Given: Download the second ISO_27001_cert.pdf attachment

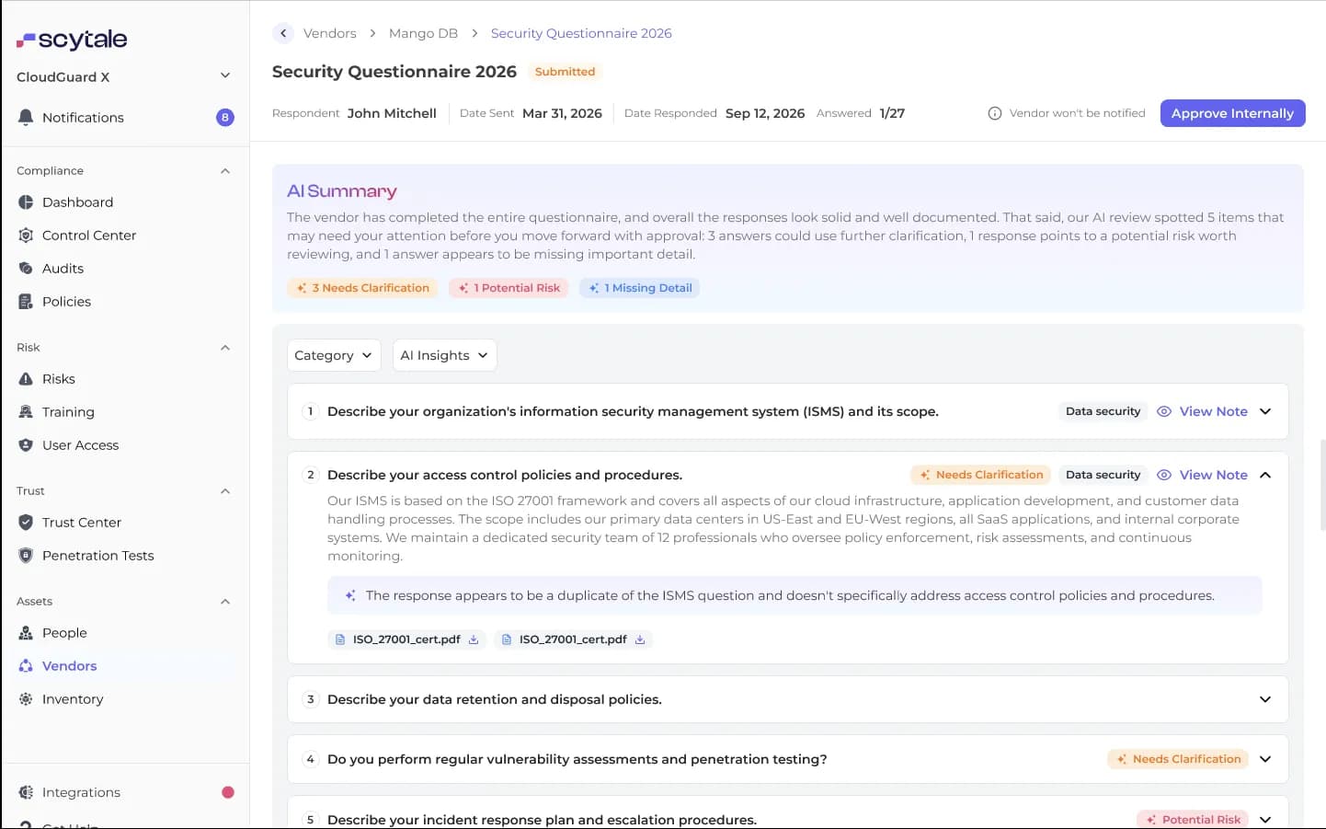Looking at the screenshot, I should coord(640,639).
